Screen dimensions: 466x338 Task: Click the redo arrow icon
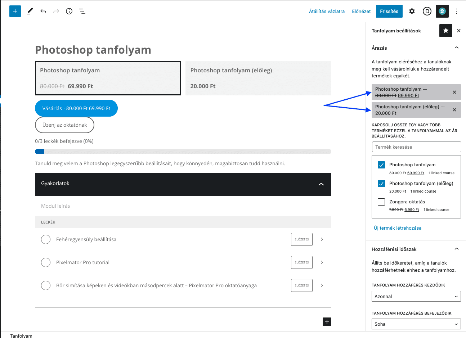pyautogui.click(x=56, y=11)
